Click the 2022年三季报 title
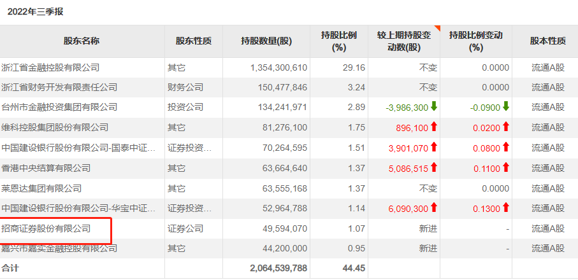The width and height of the screenshot is (578, 280). pyautogui.click(x=36, y=12)
